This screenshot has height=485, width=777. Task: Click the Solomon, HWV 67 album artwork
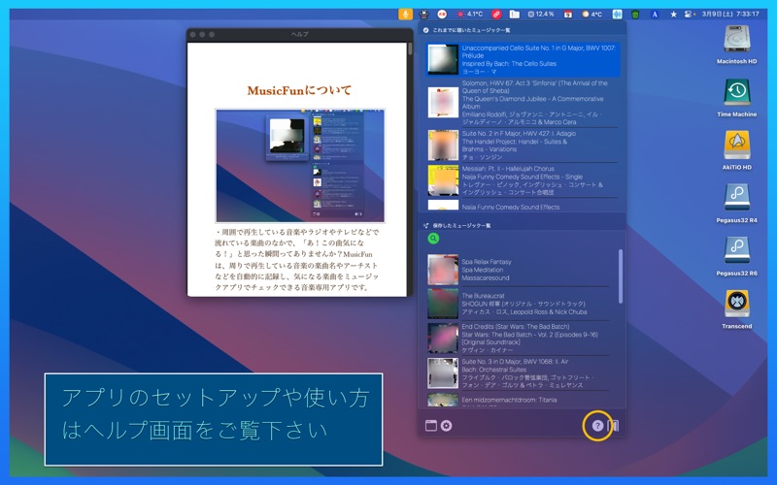443,103
